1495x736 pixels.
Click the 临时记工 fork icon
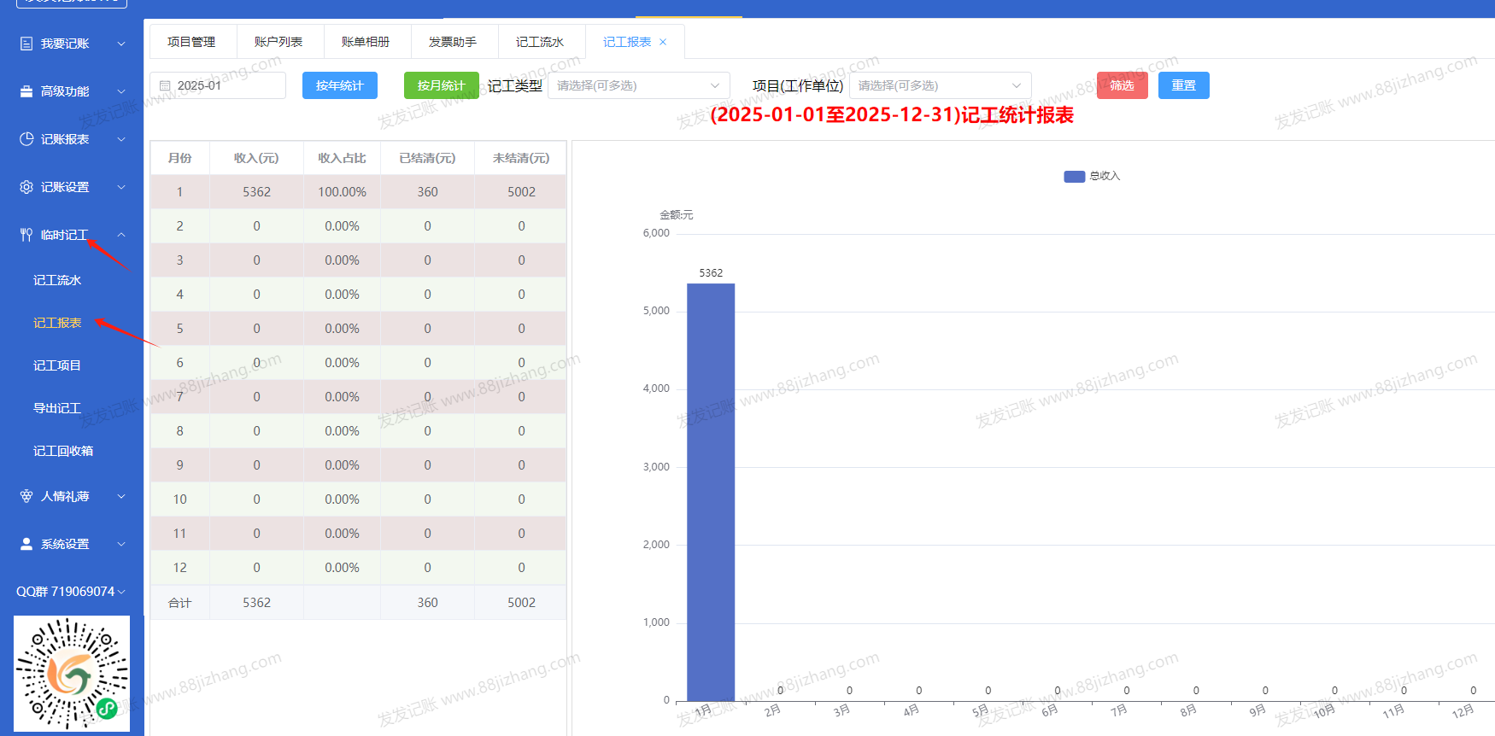(26, 235)
